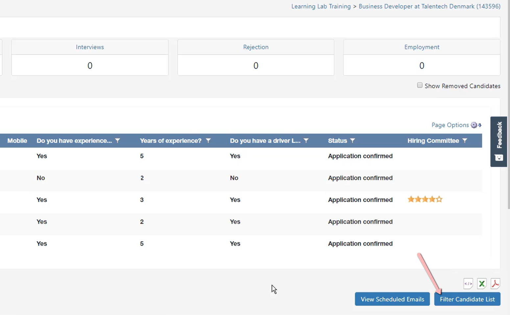Click the Employment count 0

(x=422, y=66)
